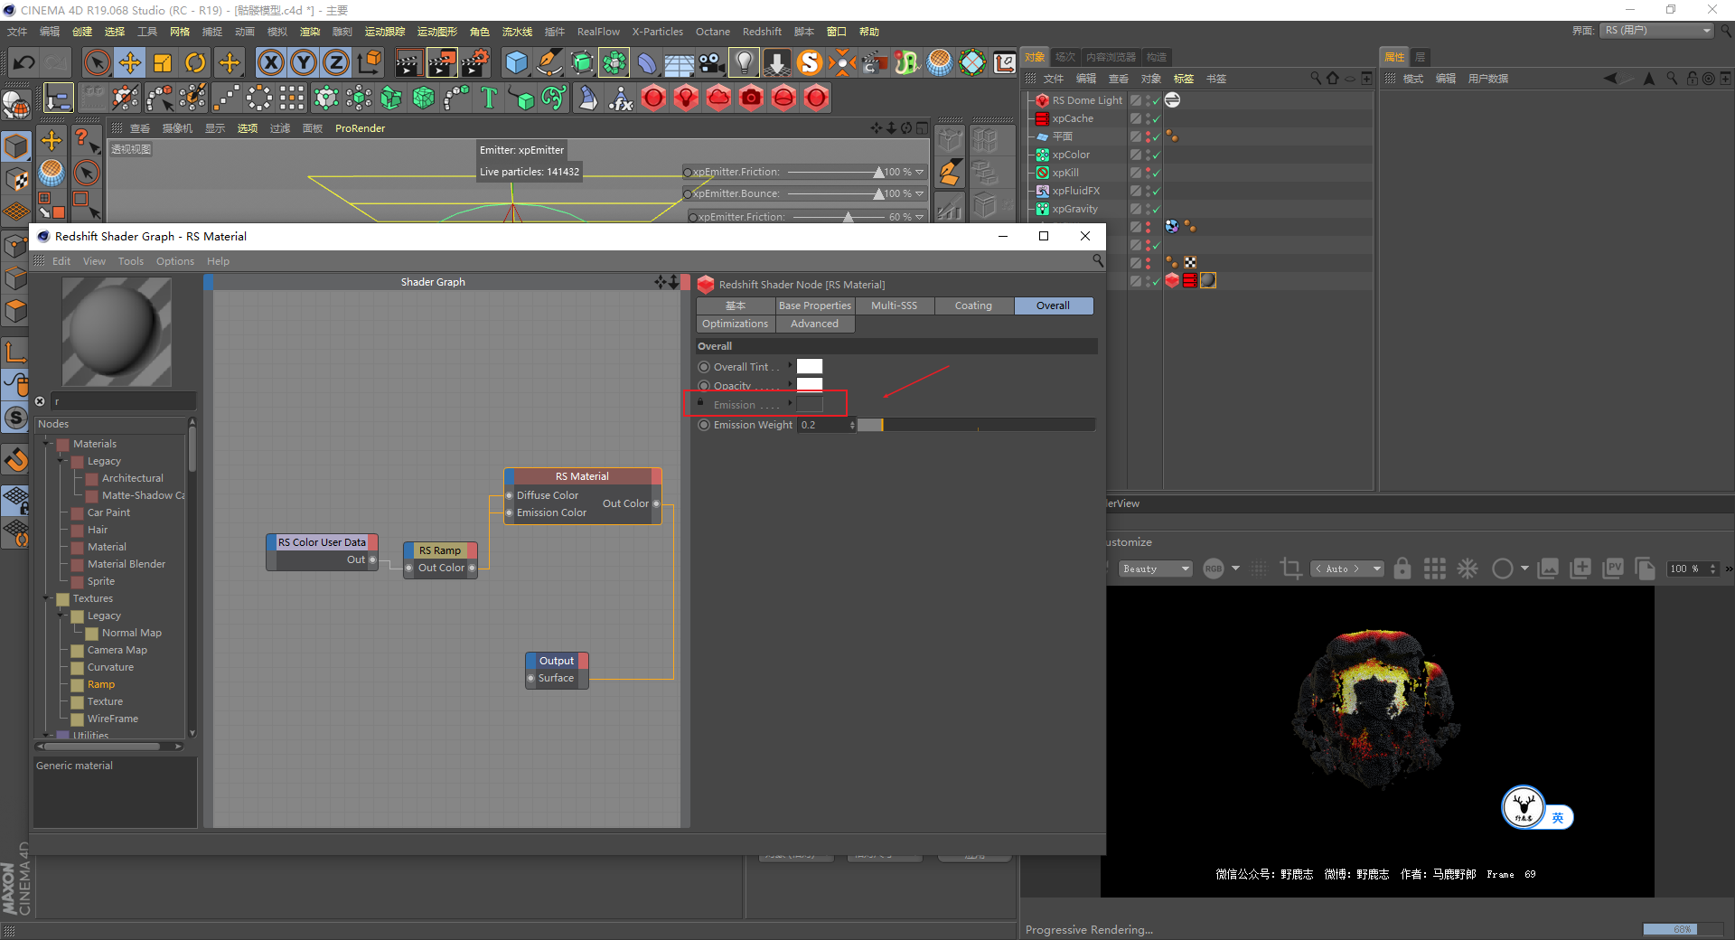Open the Octane menu
The width and height of the screenshot is (1735, 940).
point(712,32)
